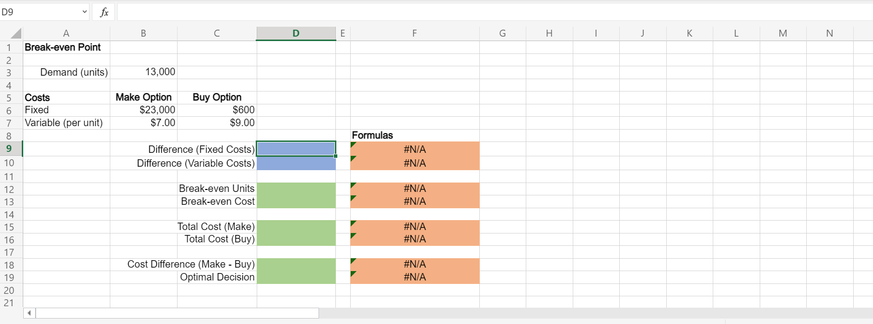This screenshot has height=324, width=873.
Task: Select green cell beside Cost Difference
Action: click(296, 265)
